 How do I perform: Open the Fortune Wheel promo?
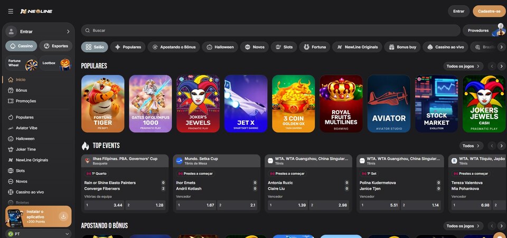click(21, 63)
